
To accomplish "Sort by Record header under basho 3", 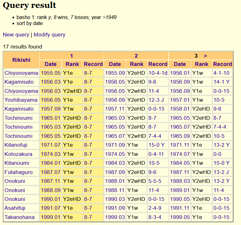I will pyautogui.click(x=223, y=64).
